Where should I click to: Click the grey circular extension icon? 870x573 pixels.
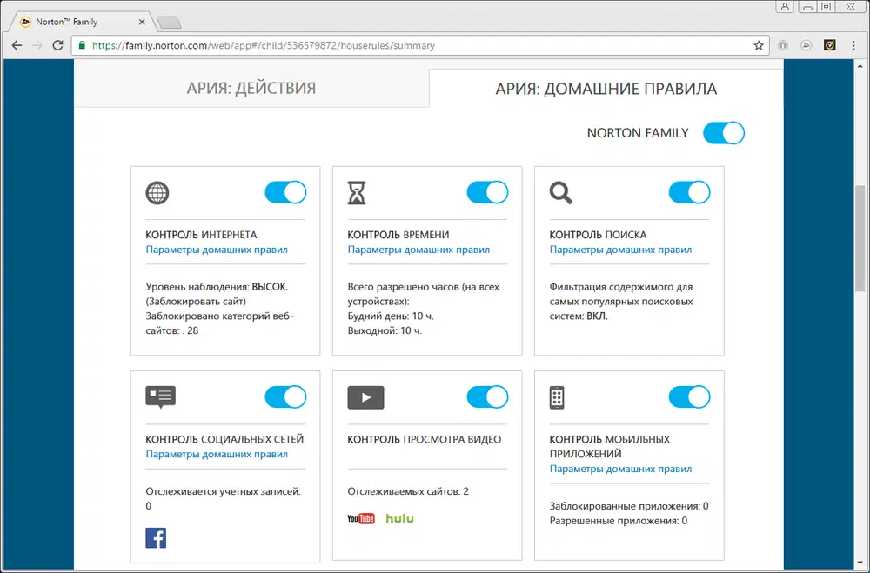pos(783,45)
